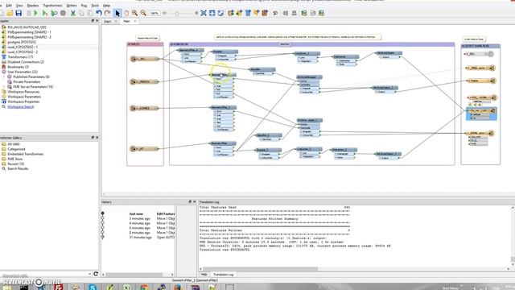Click the History panel horizontal scrollbar
515x290 pixels.
pyautogui.click(x=134, y=275)
